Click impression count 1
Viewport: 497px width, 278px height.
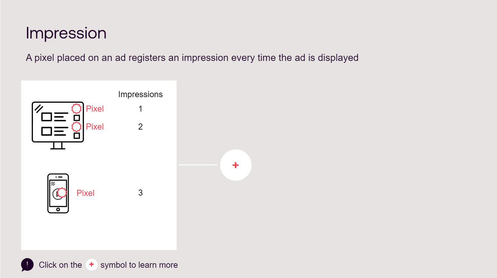pos(140,109)
